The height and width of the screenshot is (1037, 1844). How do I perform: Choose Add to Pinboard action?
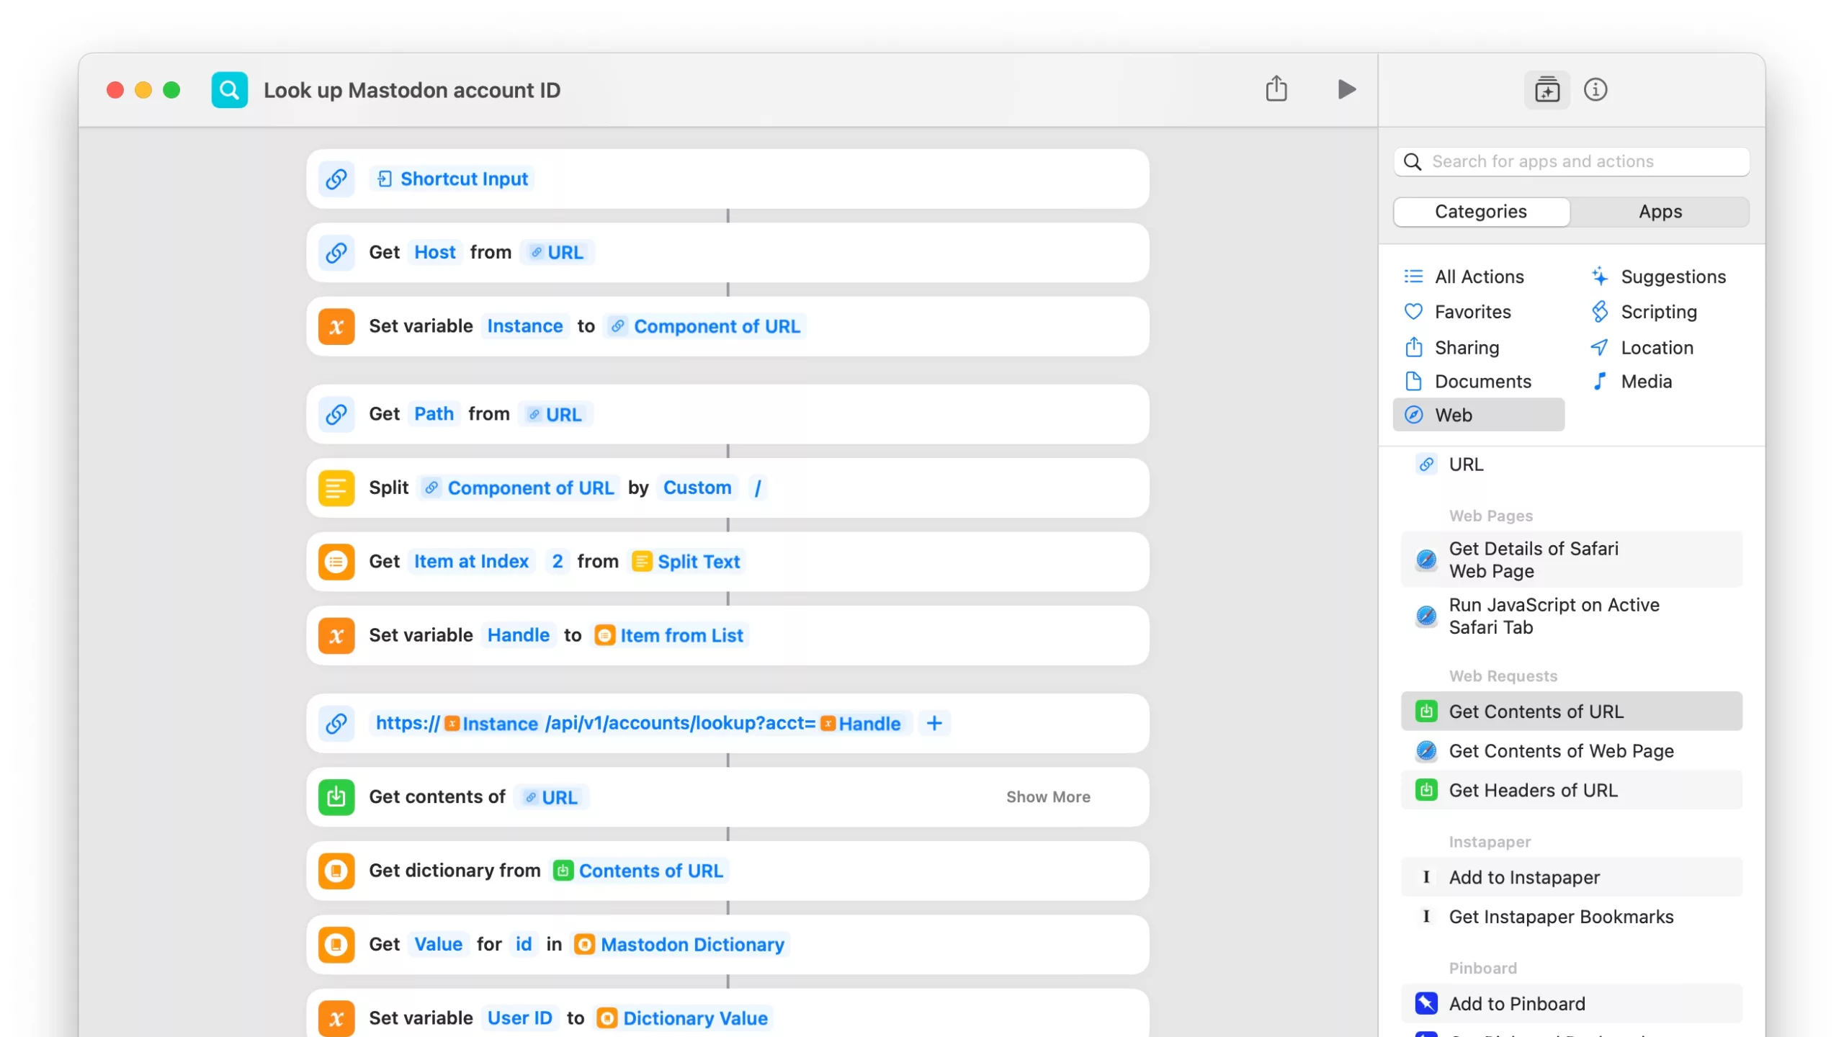[x=1571, y=1004]
